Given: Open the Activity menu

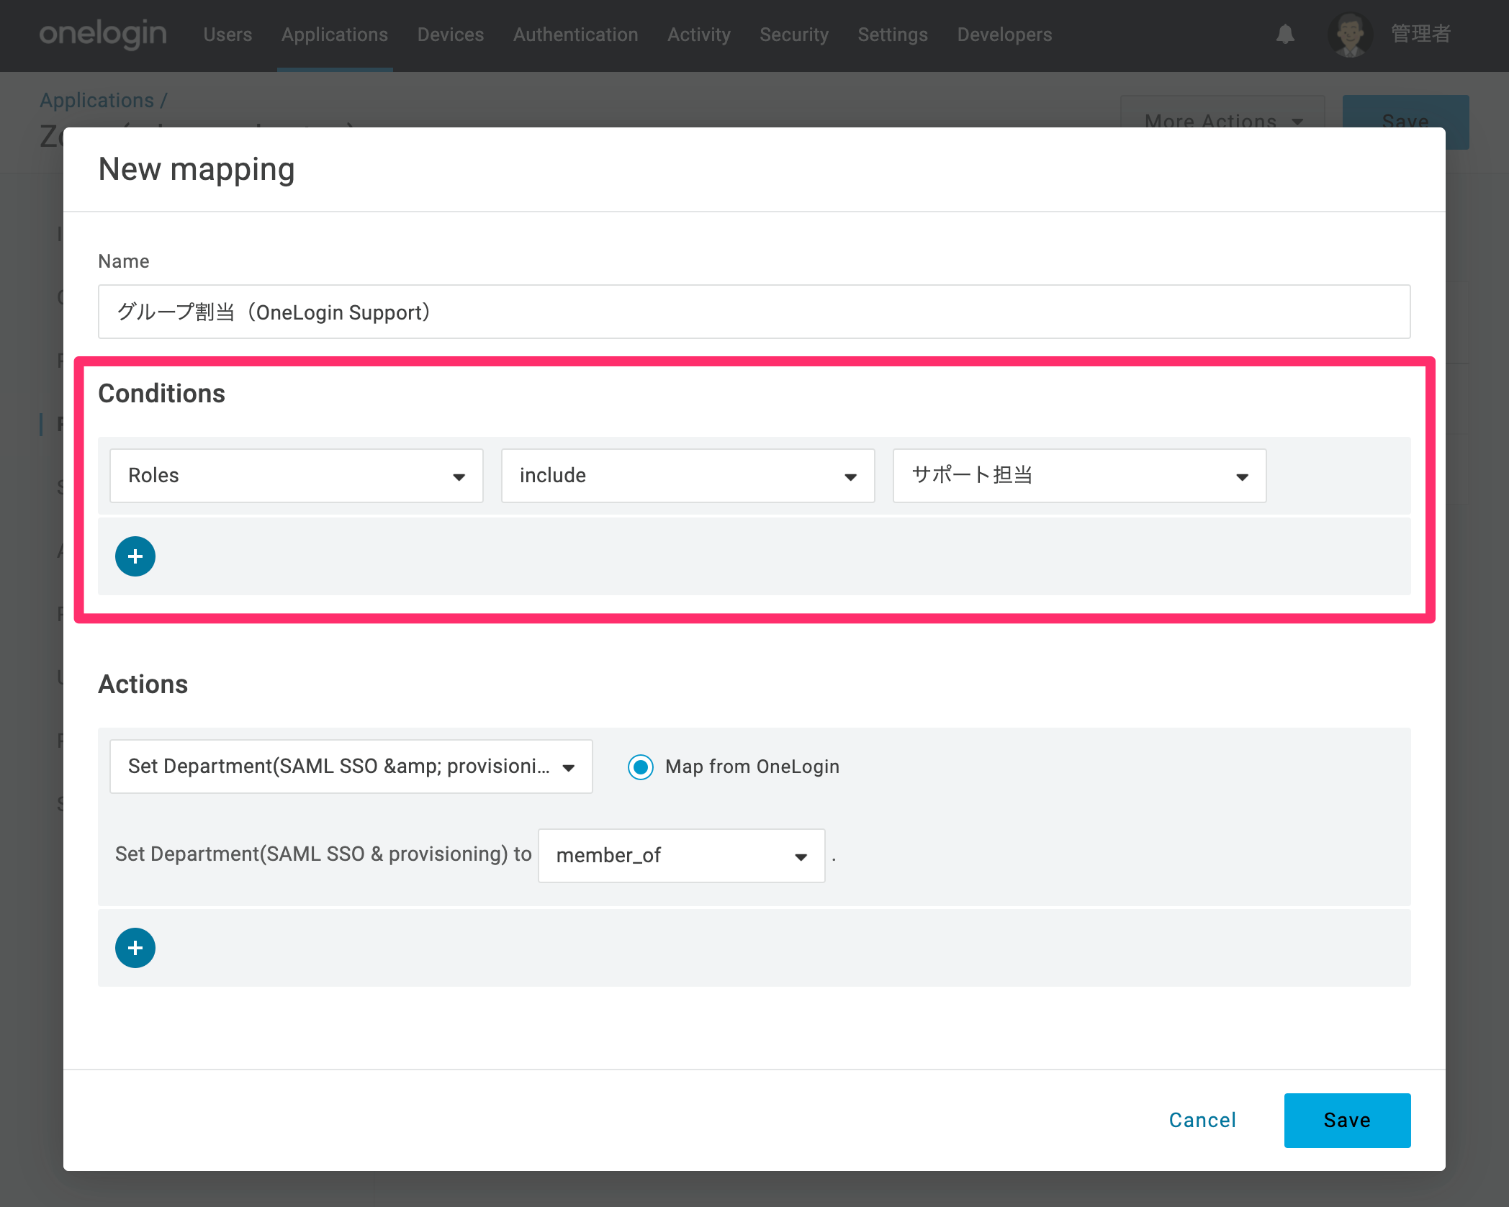Looking at the screenshot, I should point(699,35).
